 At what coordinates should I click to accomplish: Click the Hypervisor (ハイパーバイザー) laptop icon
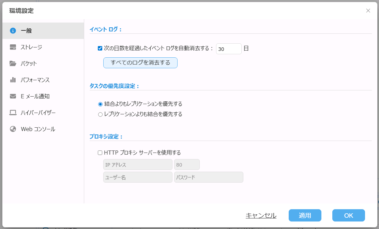coord(13,113)
